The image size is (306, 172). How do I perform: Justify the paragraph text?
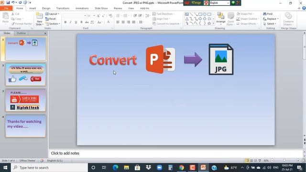tap(134, 22)
